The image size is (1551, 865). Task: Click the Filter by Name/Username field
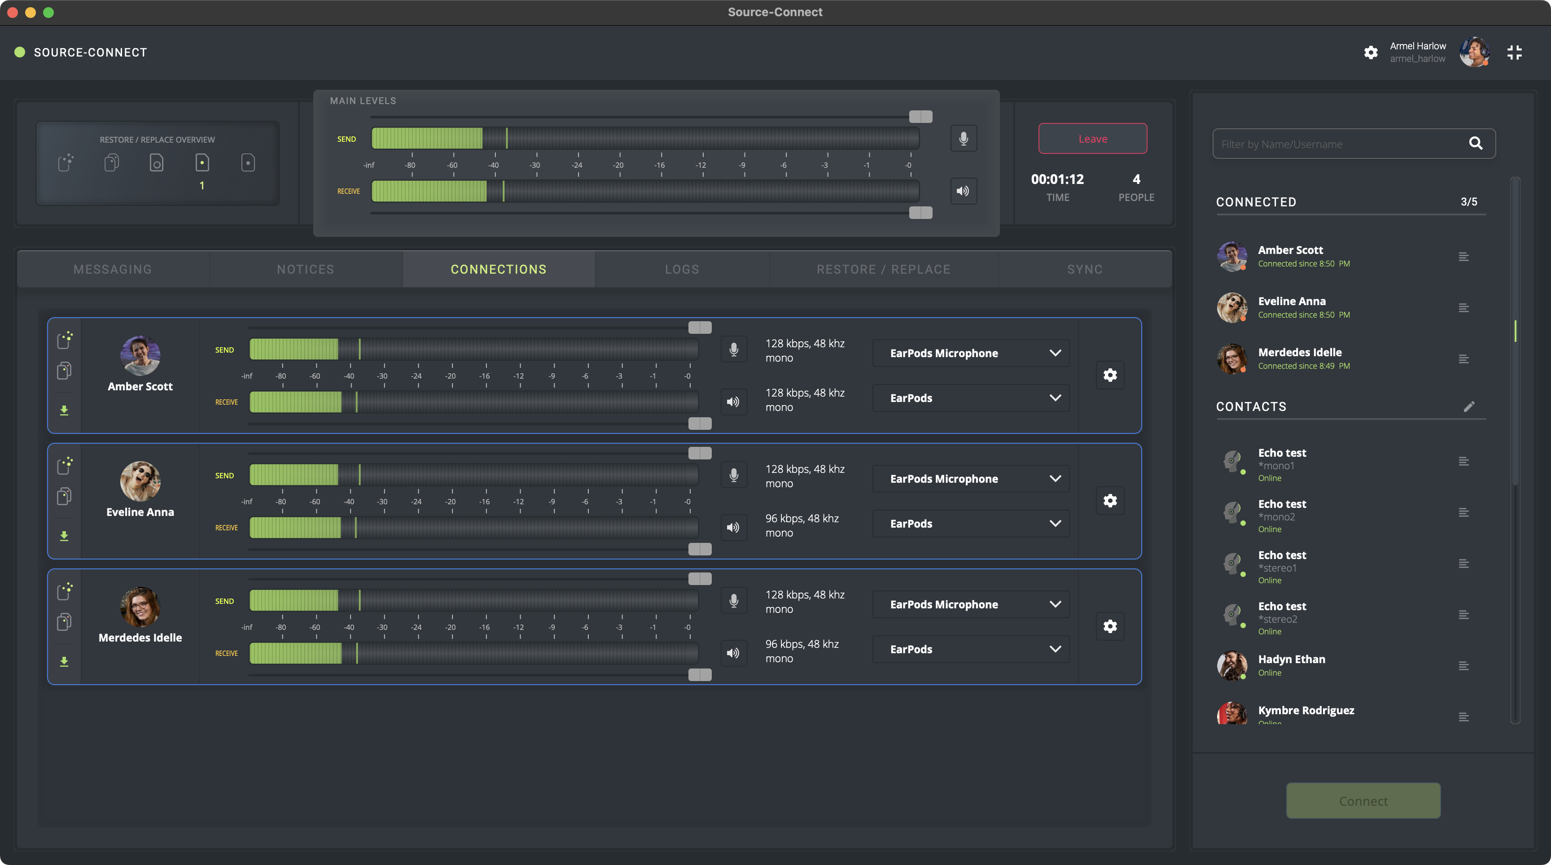[1336, 144]
